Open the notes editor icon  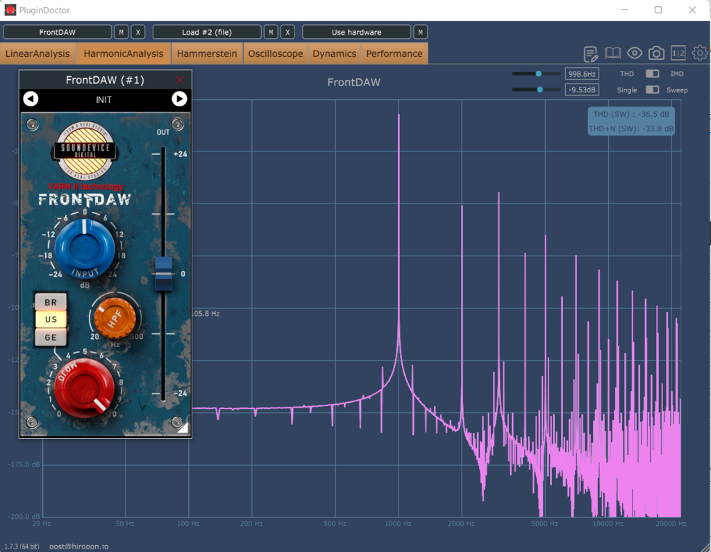(590, 53)
